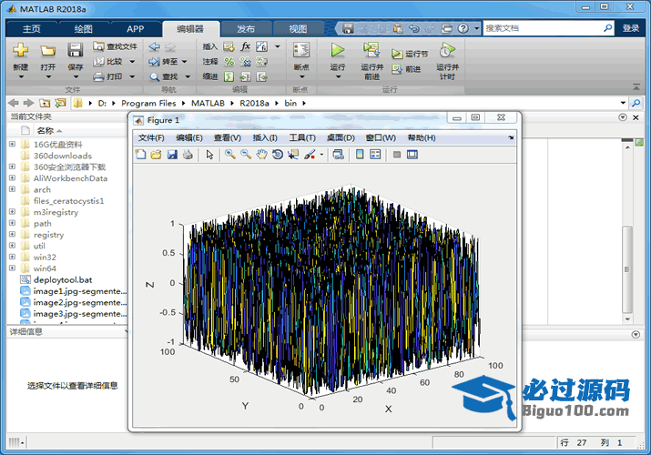651x455 pixels.
Task: Click the bin folder in address path
Action: point(290,103)
